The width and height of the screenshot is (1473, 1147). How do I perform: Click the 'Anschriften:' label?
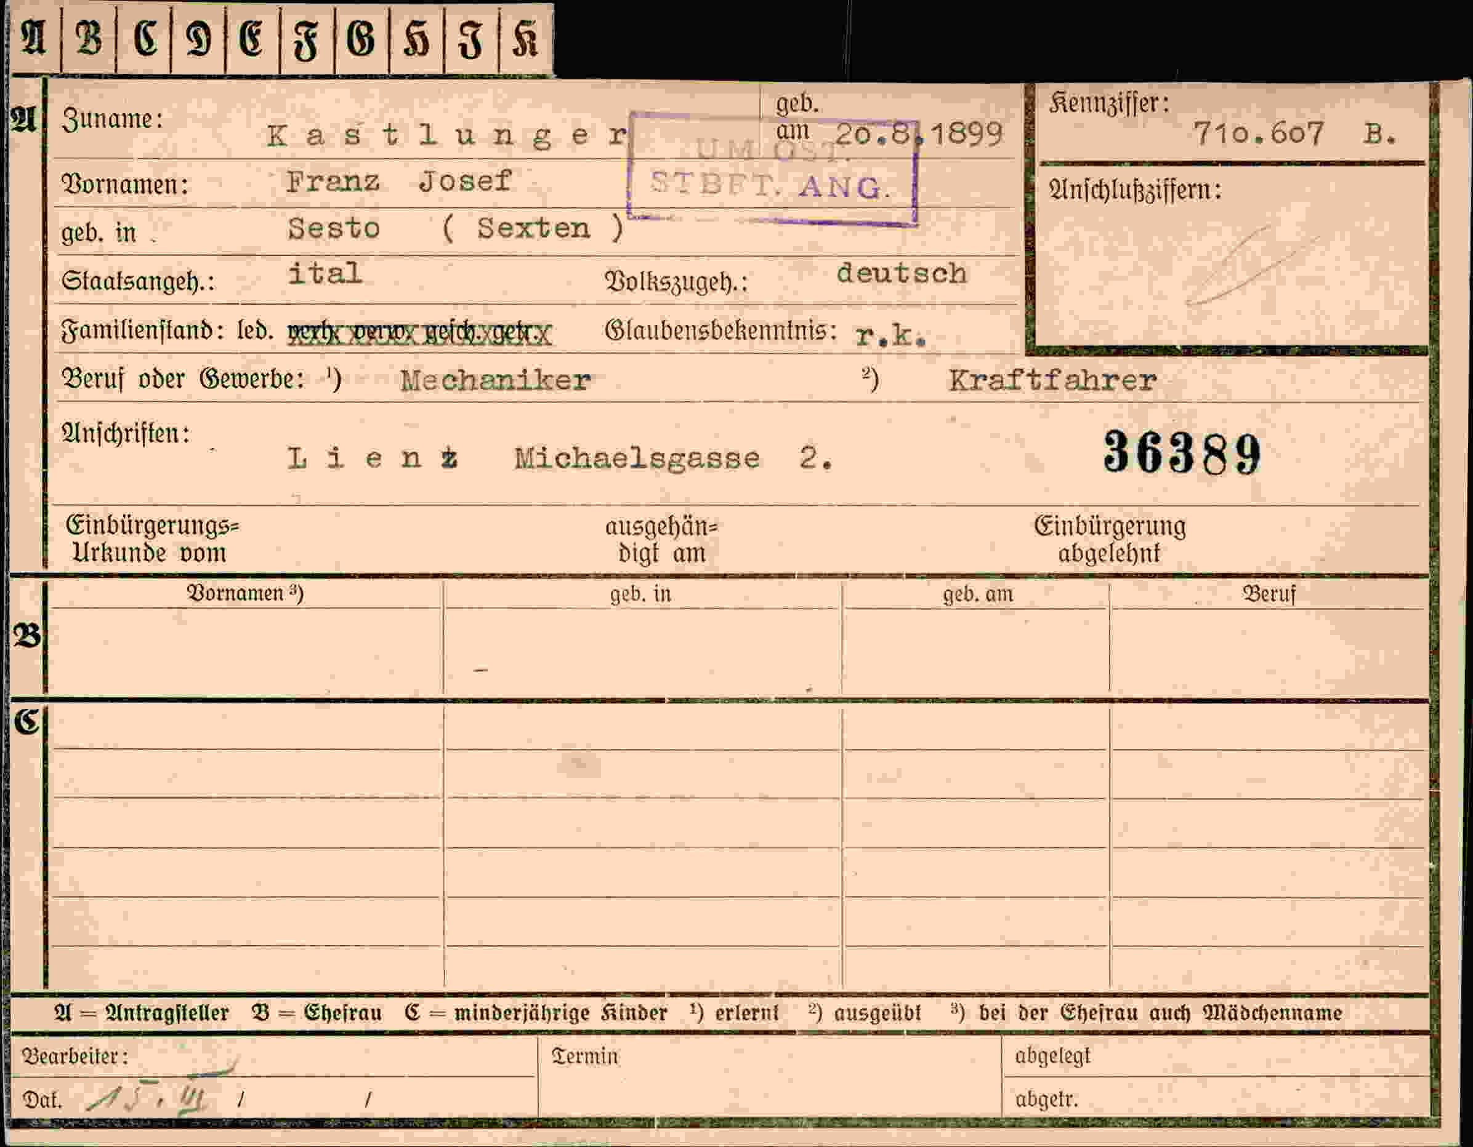coord(125,434)
